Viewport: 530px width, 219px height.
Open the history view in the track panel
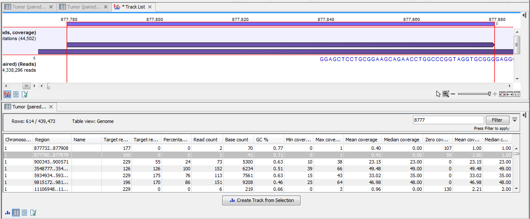pos(16,94)
